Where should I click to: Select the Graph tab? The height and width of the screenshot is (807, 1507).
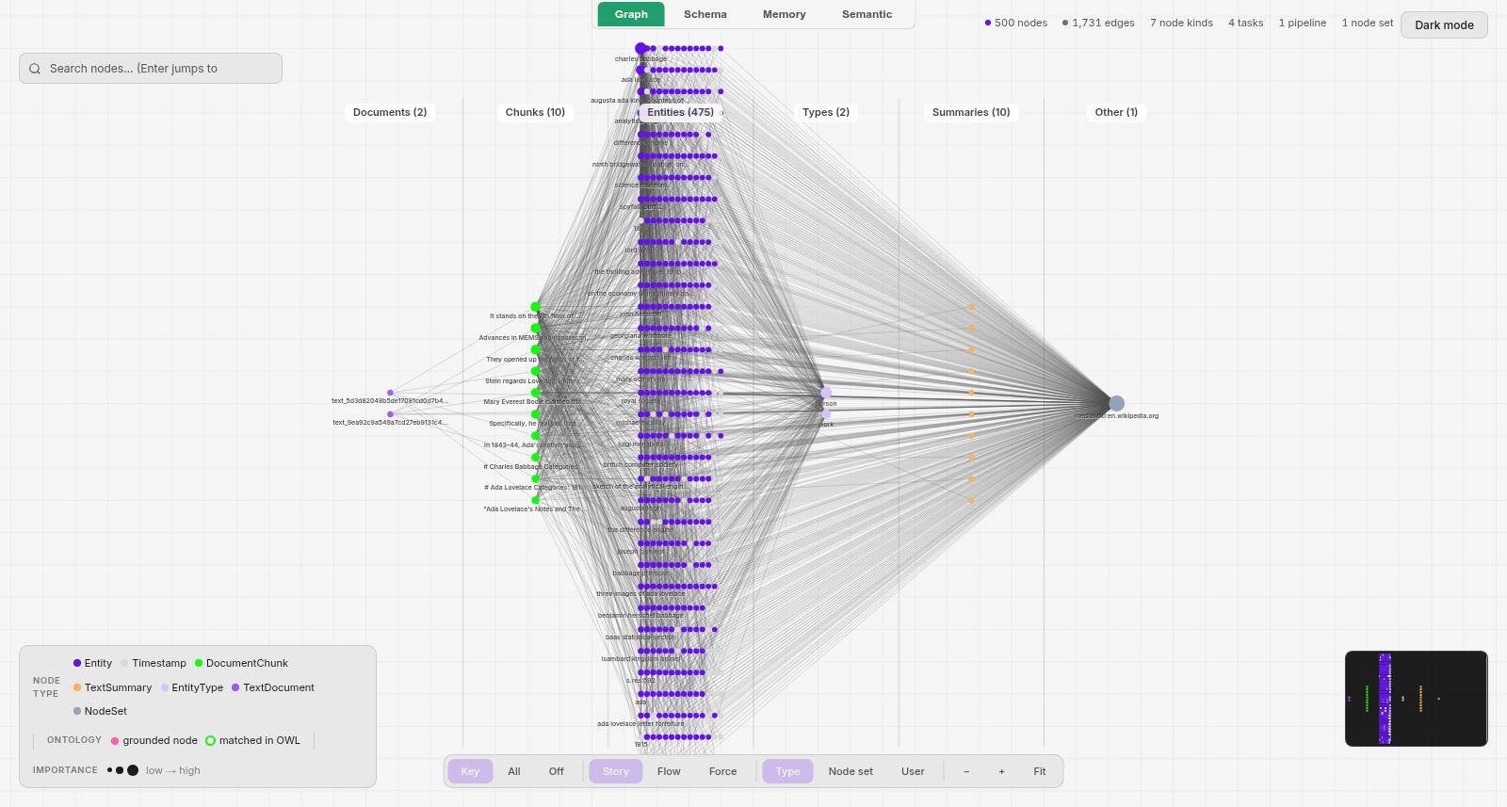631,14
